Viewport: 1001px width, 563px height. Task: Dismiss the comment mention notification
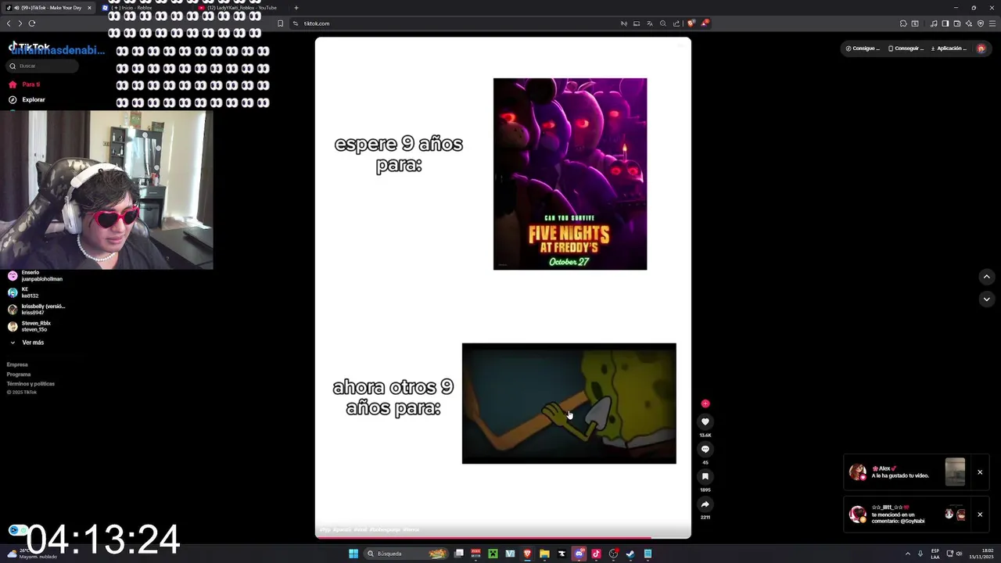[980, 515]
